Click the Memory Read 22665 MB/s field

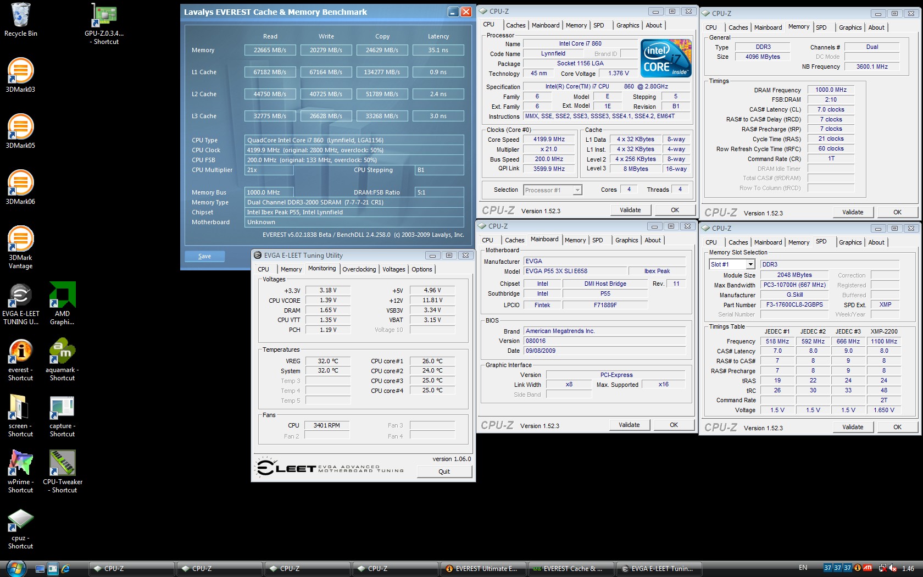point(270,50)
